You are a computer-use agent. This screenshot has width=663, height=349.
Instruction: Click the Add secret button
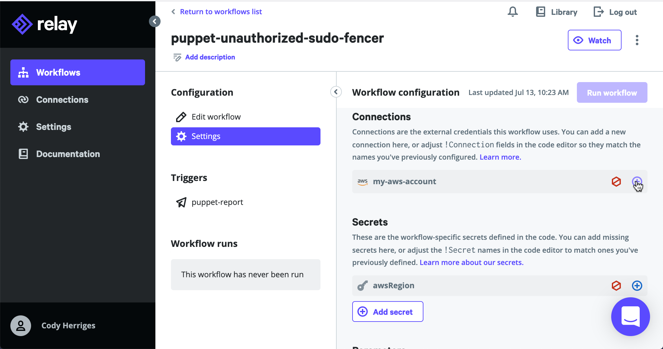coord(388,312)
